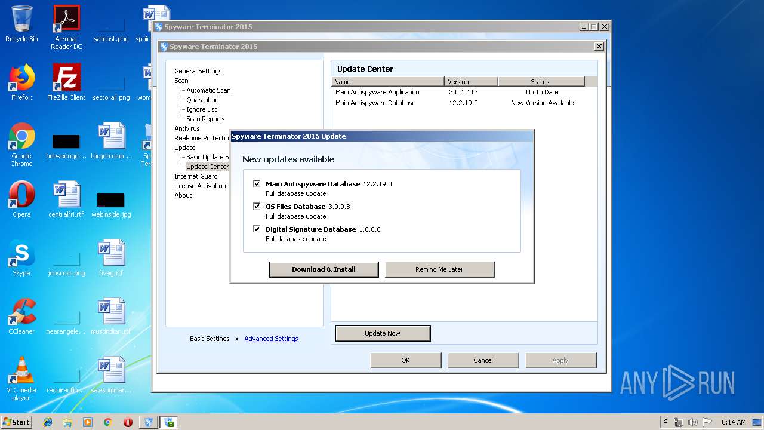Screen dimensions: 764x430
Task: Uncheck Main Antispyware Database update
Action: point(257,184)
